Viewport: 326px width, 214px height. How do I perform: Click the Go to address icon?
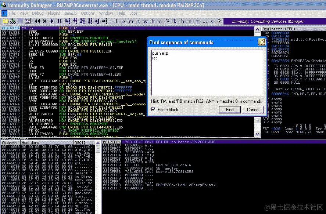pos(105,21)
